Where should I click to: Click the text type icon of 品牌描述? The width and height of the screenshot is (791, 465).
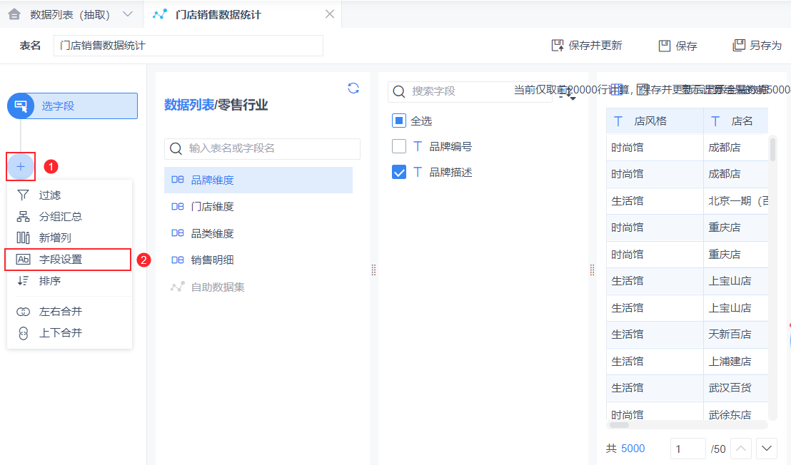[x=418, y=173]
